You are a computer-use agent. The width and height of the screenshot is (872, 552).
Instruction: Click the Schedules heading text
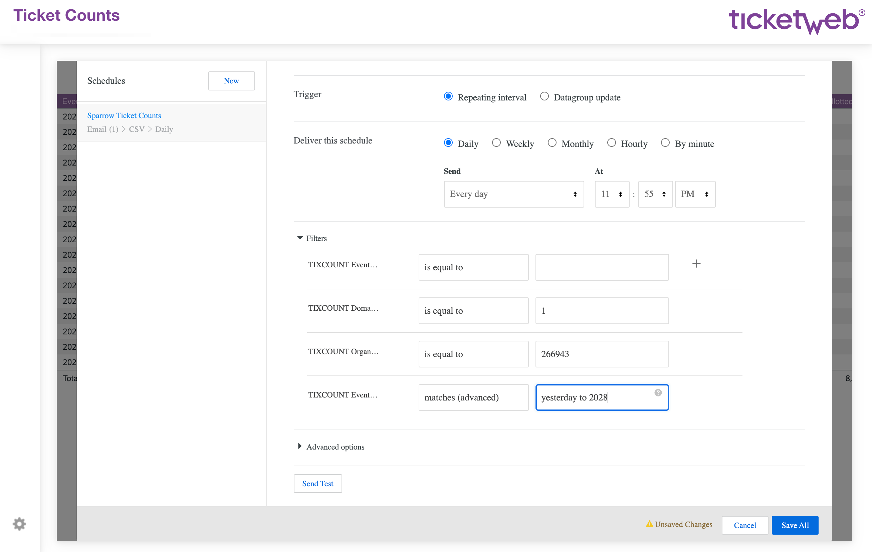point(106,81)
